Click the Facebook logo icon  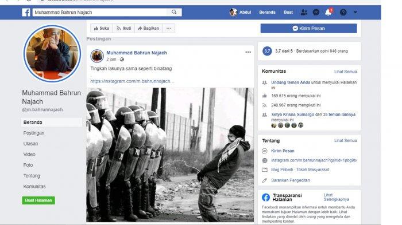pyautogui.click(x=26, y=12)
